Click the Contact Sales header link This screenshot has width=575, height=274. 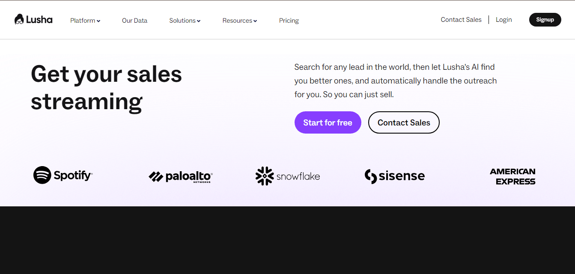tap(461, 20)
